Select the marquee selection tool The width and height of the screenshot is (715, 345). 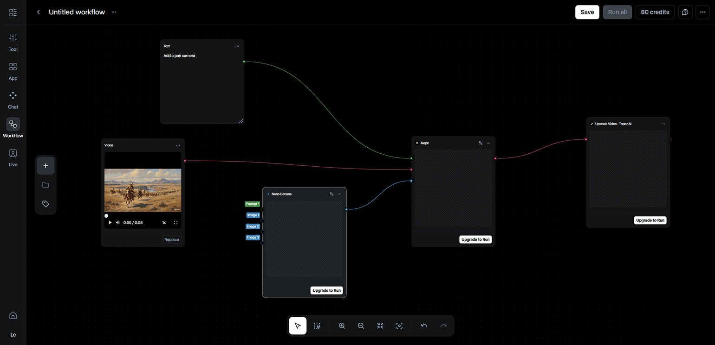click(x=317, y=326)
